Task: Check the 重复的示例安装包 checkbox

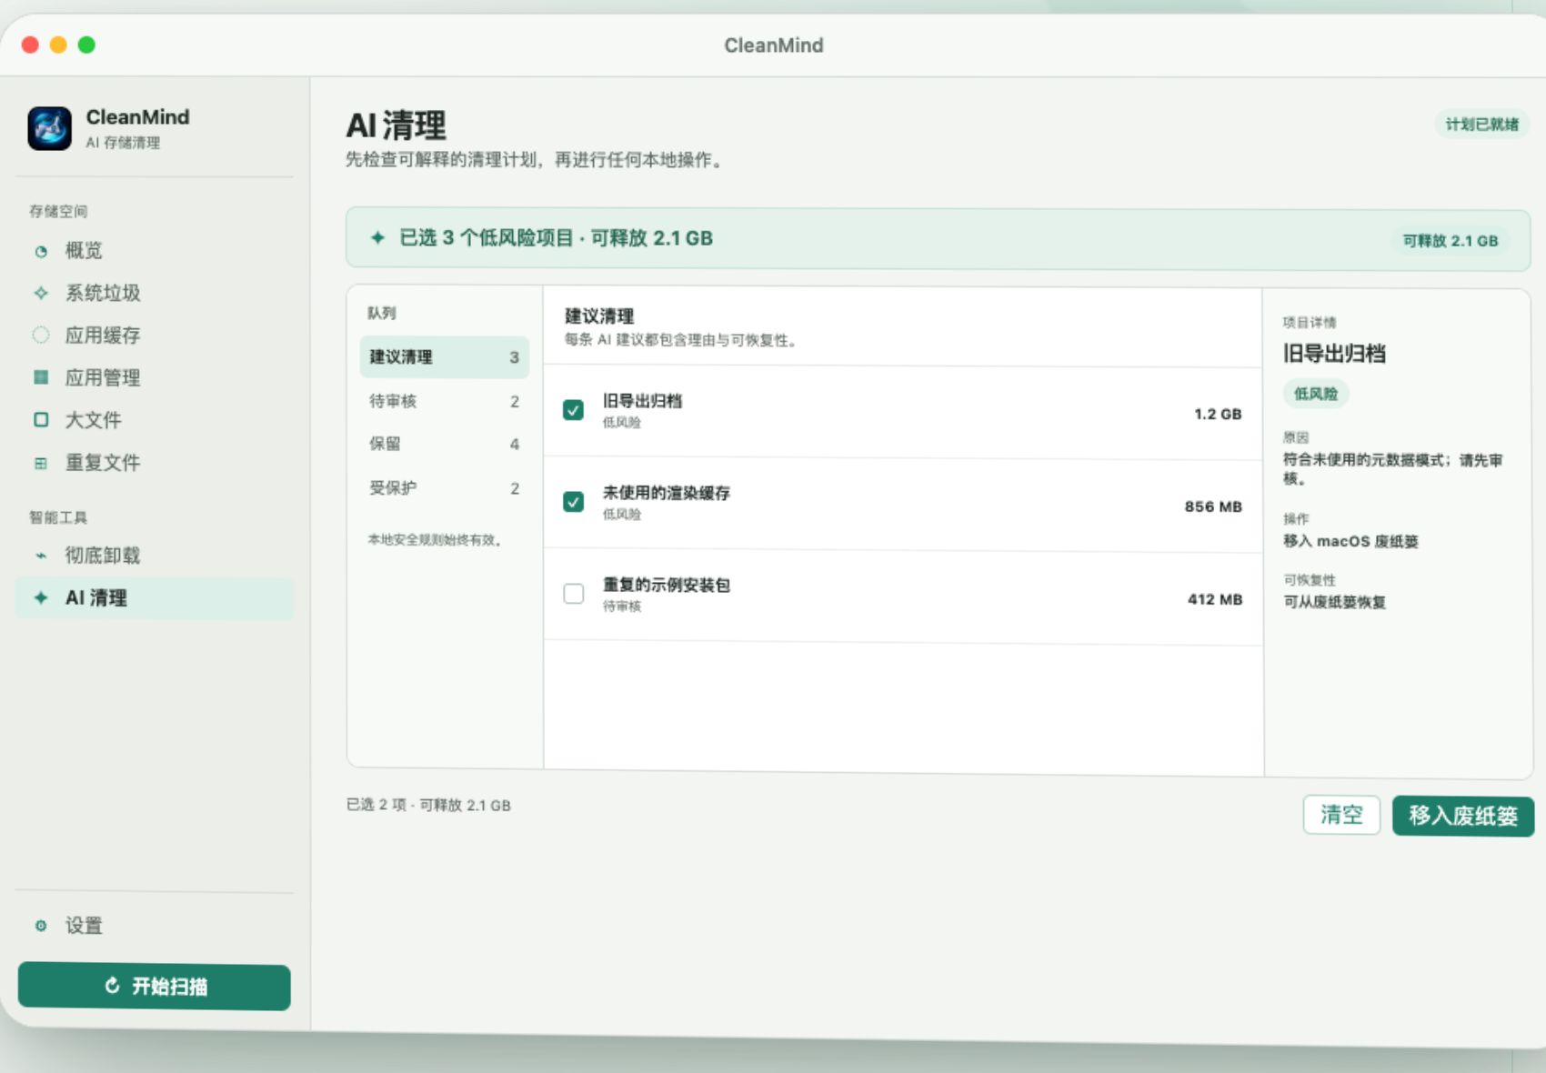Action: tap(573, 594)
